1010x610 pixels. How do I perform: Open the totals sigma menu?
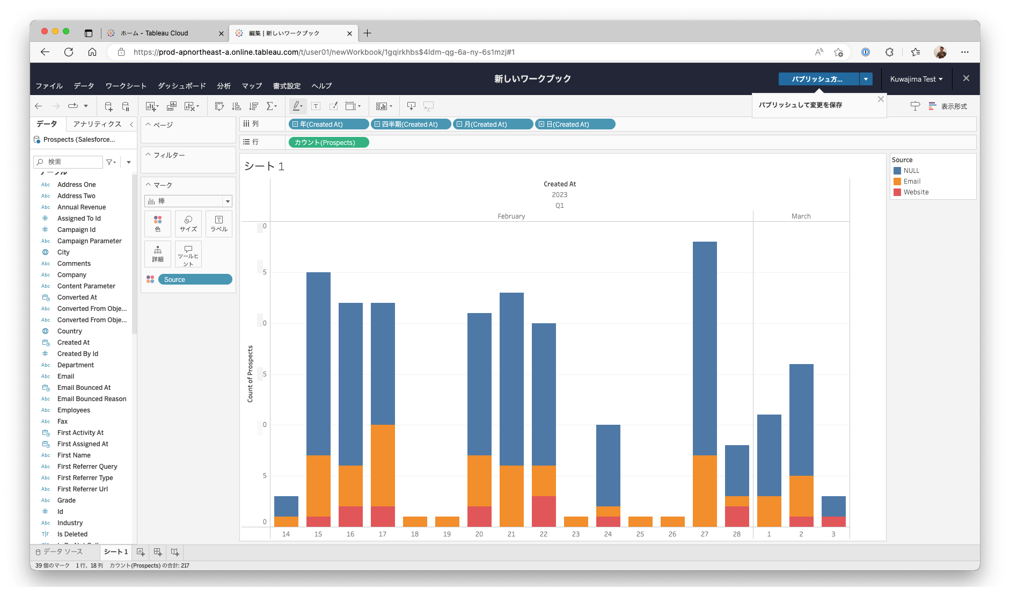pyautogui.click(x=272, y=106)
